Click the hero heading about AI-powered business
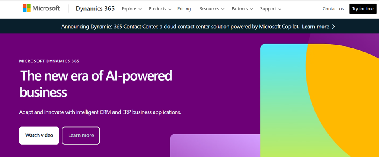379x157 pixels. click(96, 84)
